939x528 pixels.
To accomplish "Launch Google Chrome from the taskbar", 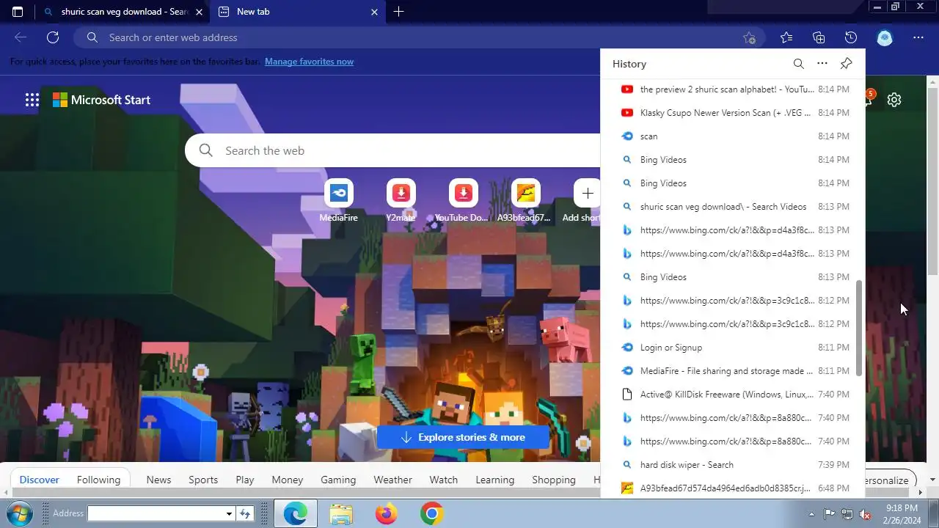I will 431,513.
